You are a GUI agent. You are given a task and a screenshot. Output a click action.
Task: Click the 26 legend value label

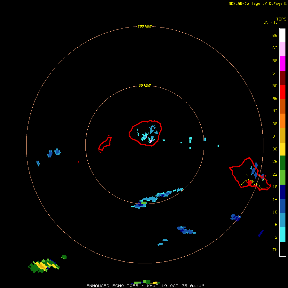coord(275,162)
